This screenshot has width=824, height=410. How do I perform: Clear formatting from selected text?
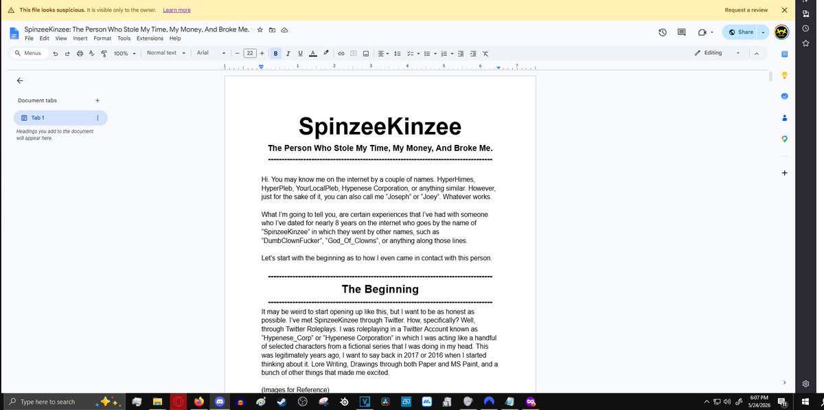(x=485, y=54)
